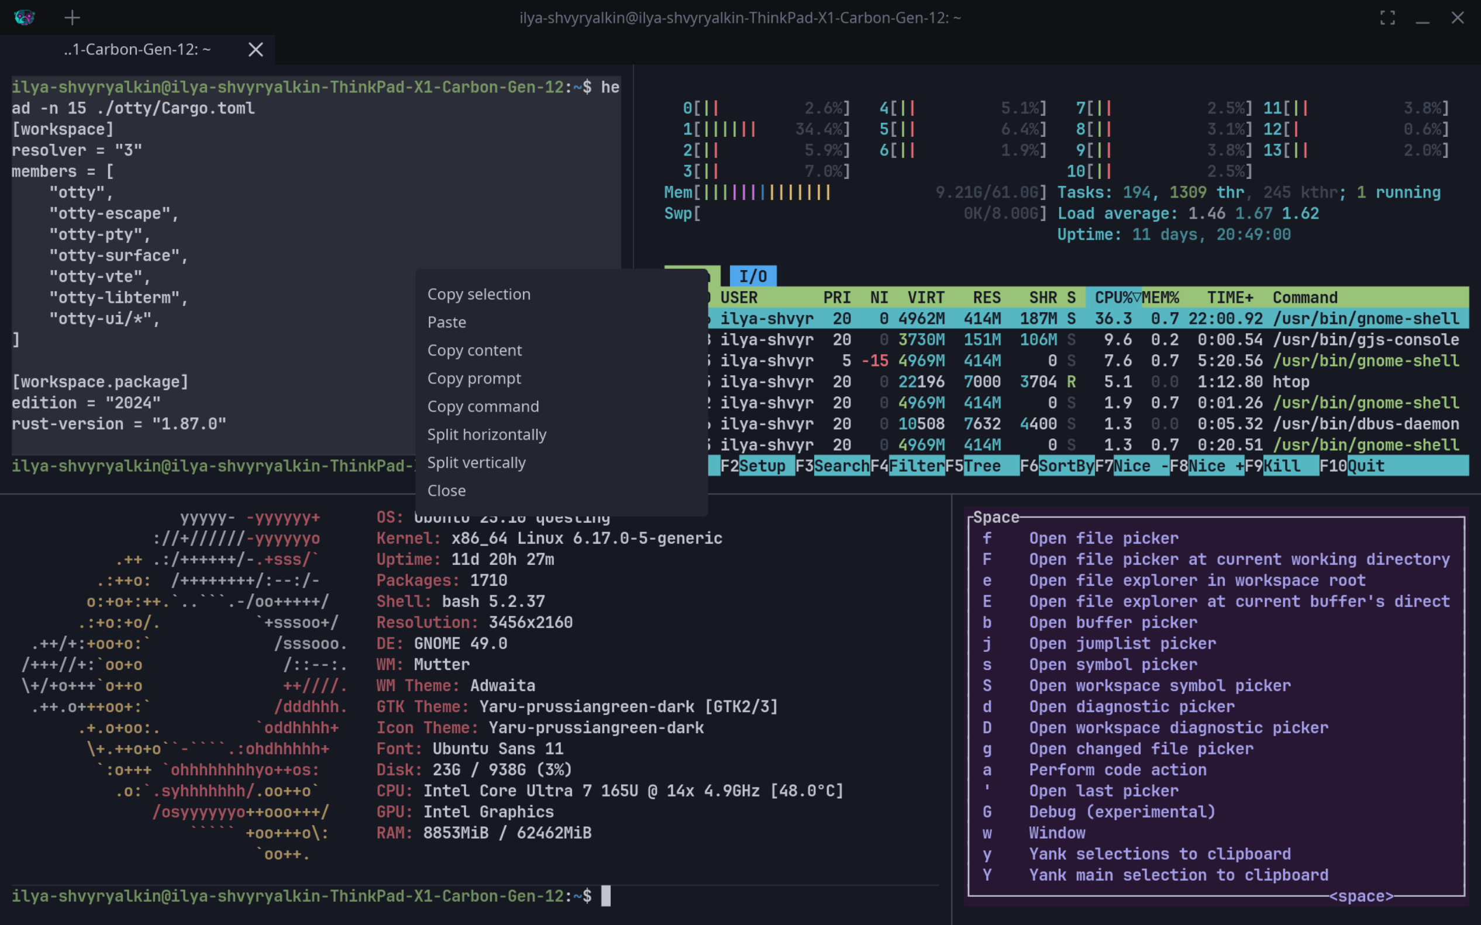The image size is (1481, 925).
Task: Click "Copy content" in the context menu
Action: pyautogui.click(x=474, y=350)
